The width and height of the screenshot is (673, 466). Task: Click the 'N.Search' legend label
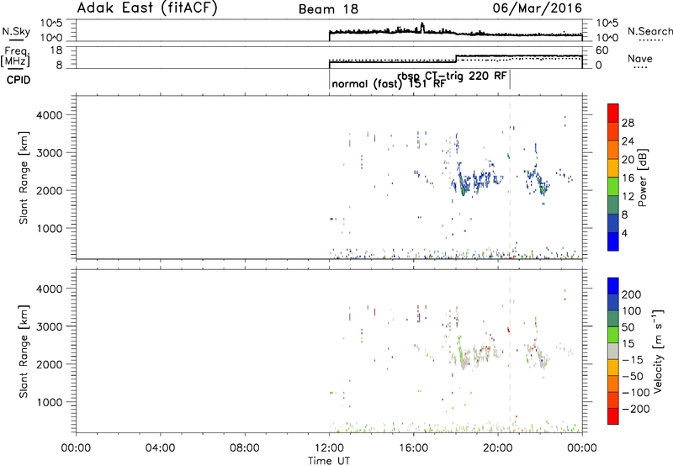649,31
